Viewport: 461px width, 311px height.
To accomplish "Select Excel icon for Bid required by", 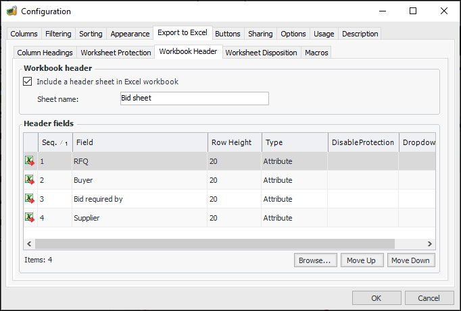I will pyautogui.click(x=30, y=199).
